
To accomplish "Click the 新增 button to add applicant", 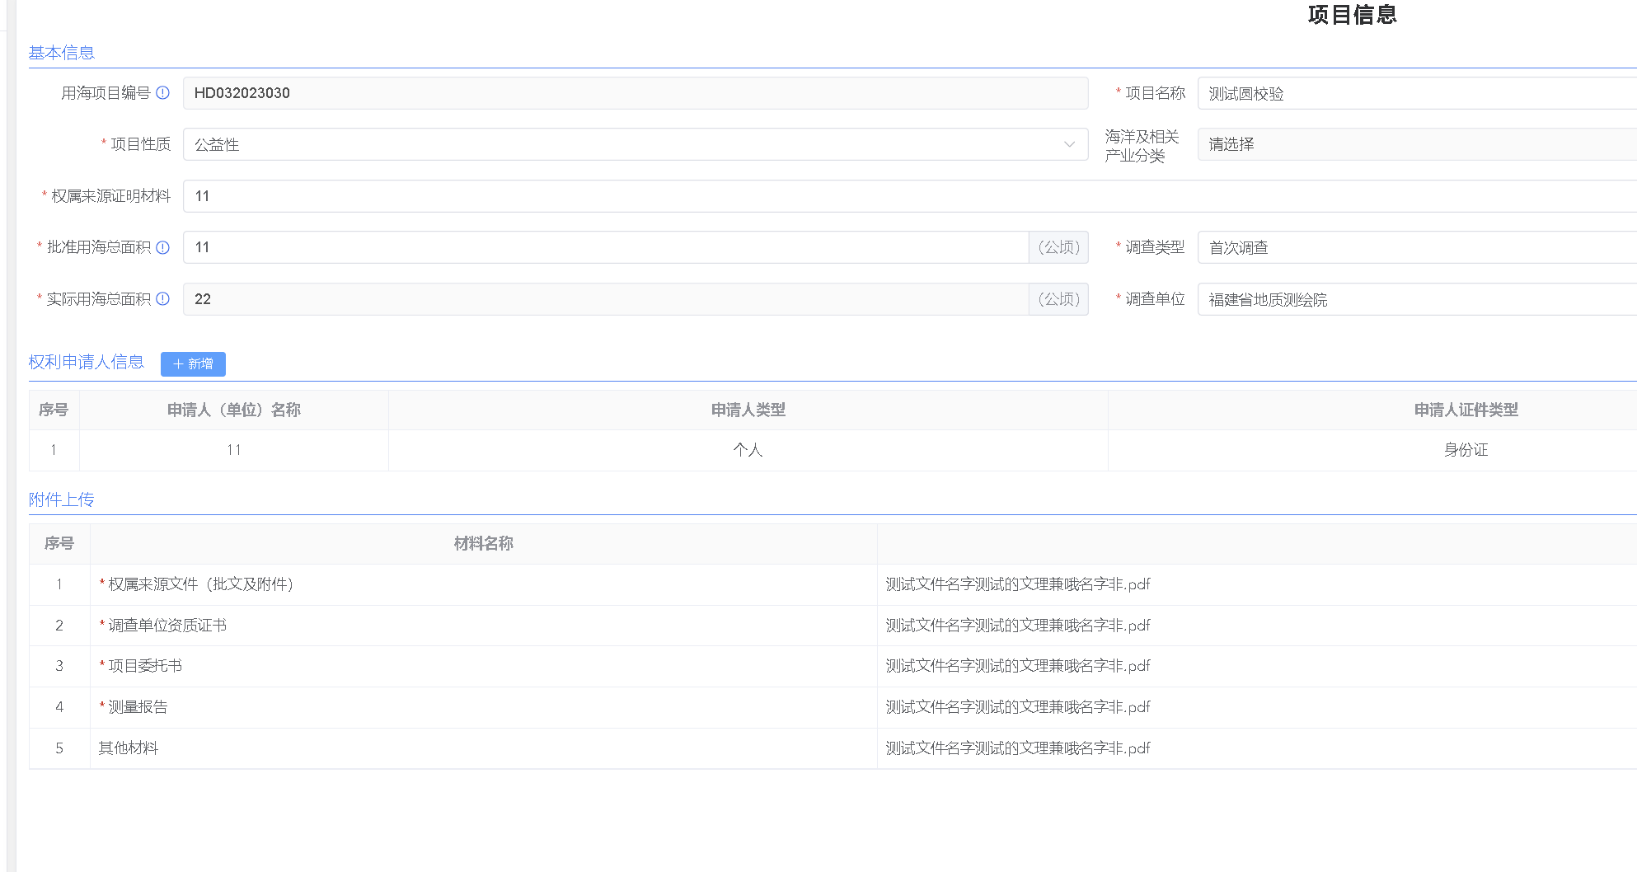I will 193,363.
